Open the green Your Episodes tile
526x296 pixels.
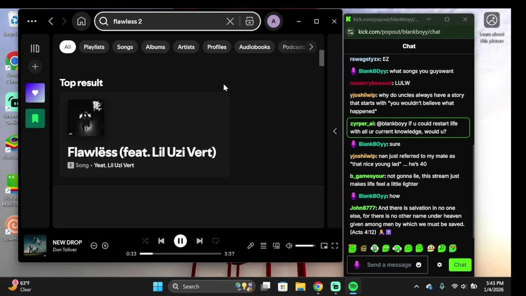(35, 118)
